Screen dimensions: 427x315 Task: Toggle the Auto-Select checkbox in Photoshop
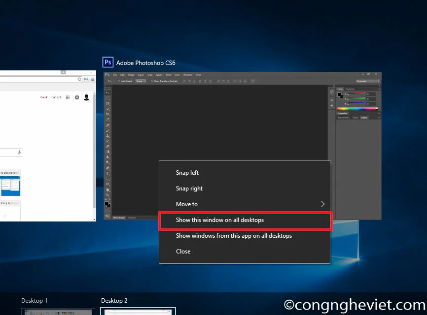pyautogui.click(x=119, y=81)
